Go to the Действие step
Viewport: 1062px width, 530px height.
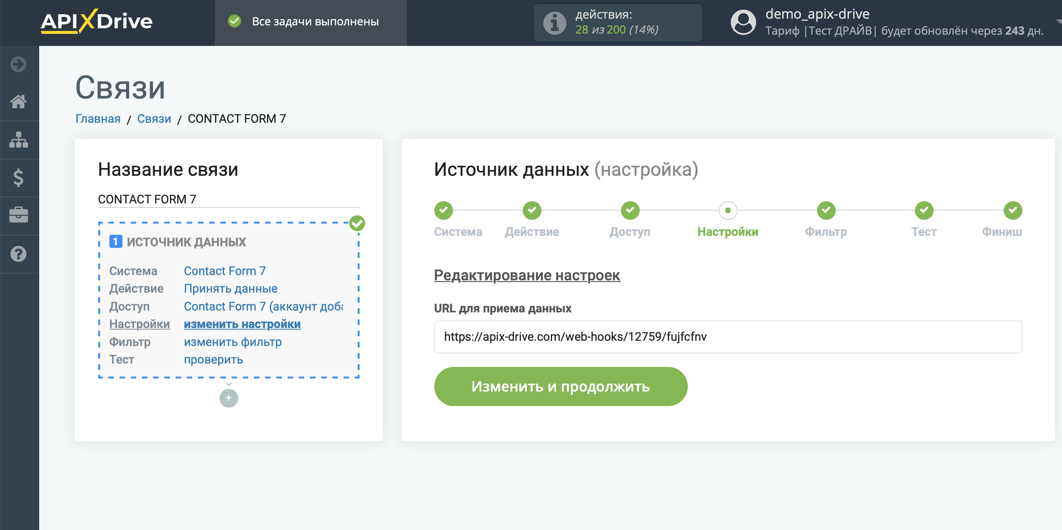click(x=532, y=211)
